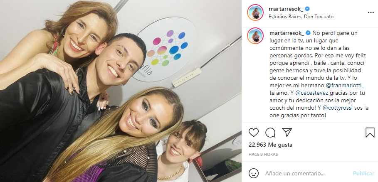Click the HACE 9 HORAS timestamp

(x=263, y=155)
